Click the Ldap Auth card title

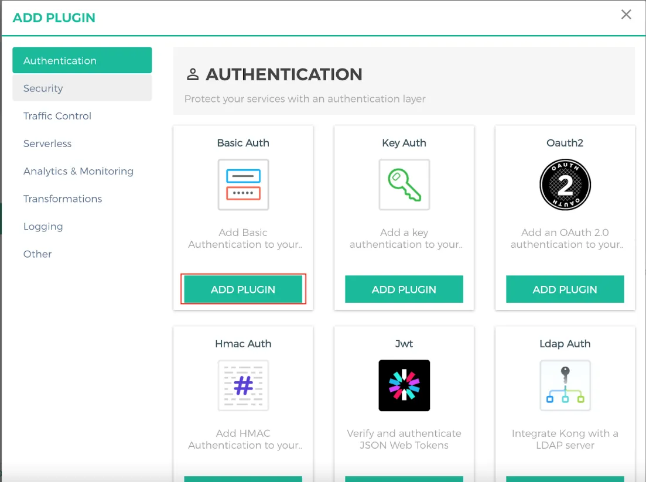click(x=565, y=344)
